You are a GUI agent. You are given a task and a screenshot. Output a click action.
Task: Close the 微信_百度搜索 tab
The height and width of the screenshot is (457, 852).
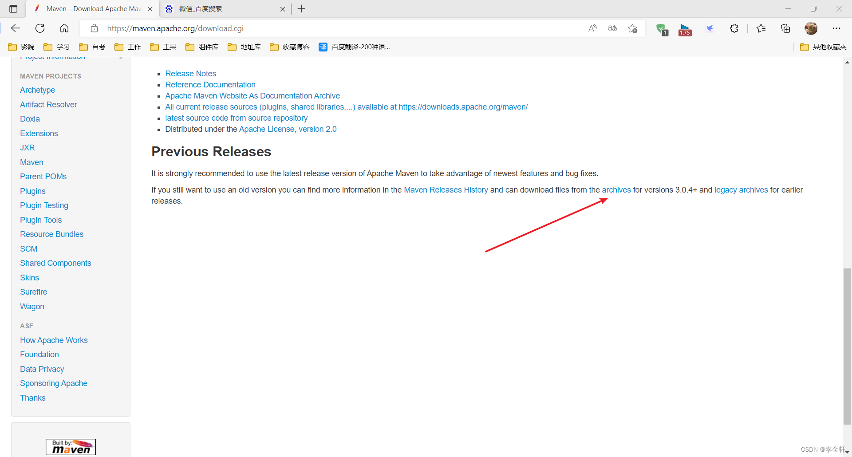tap(283, 9)
